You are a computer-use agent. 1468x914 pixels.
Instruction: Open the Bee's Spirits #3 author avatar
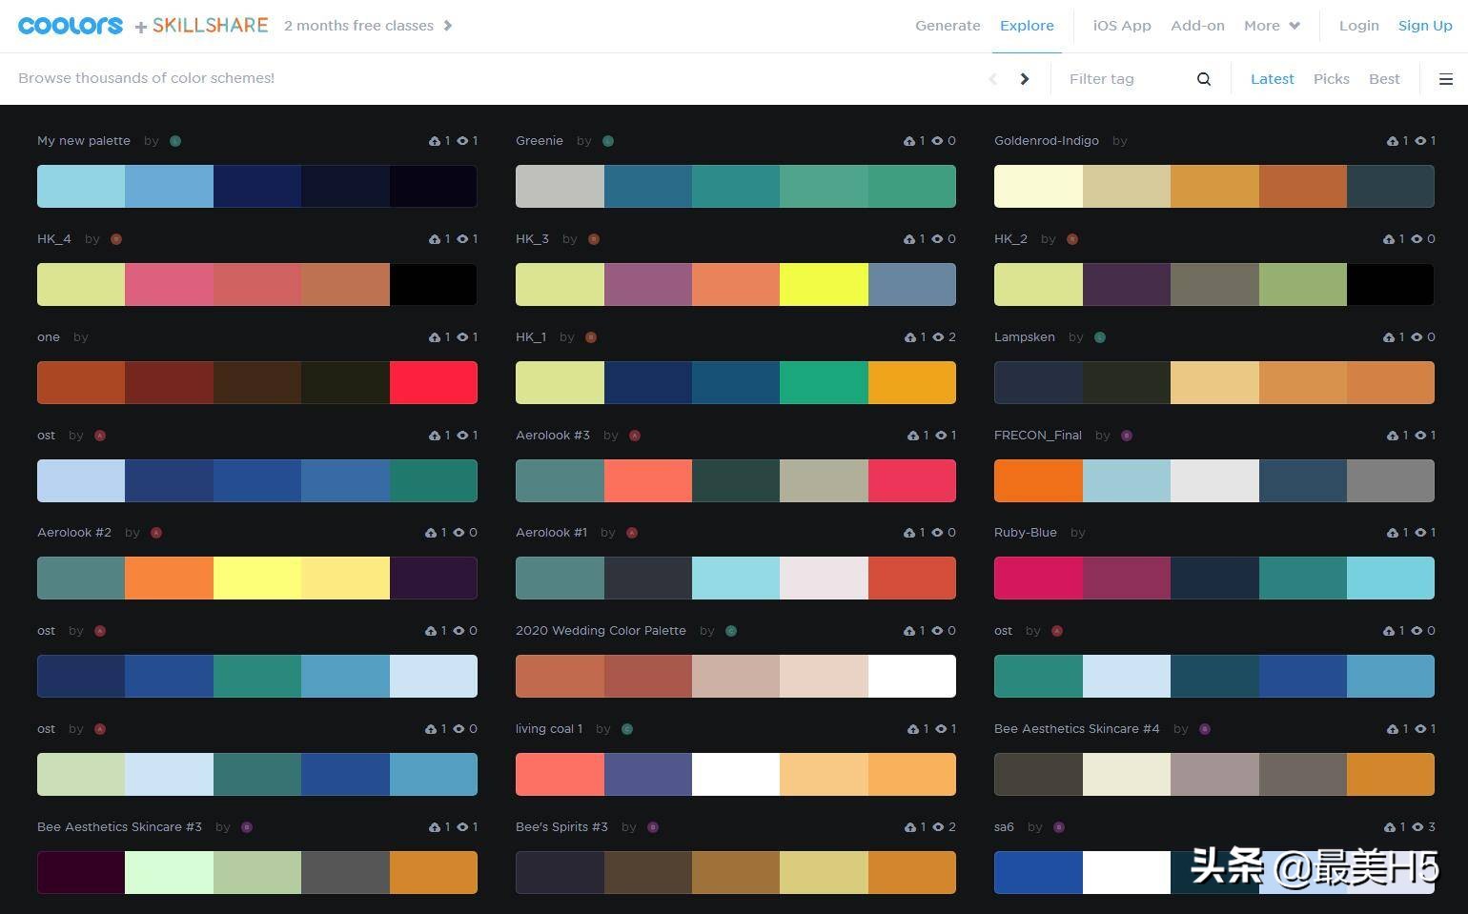point(653,827)
